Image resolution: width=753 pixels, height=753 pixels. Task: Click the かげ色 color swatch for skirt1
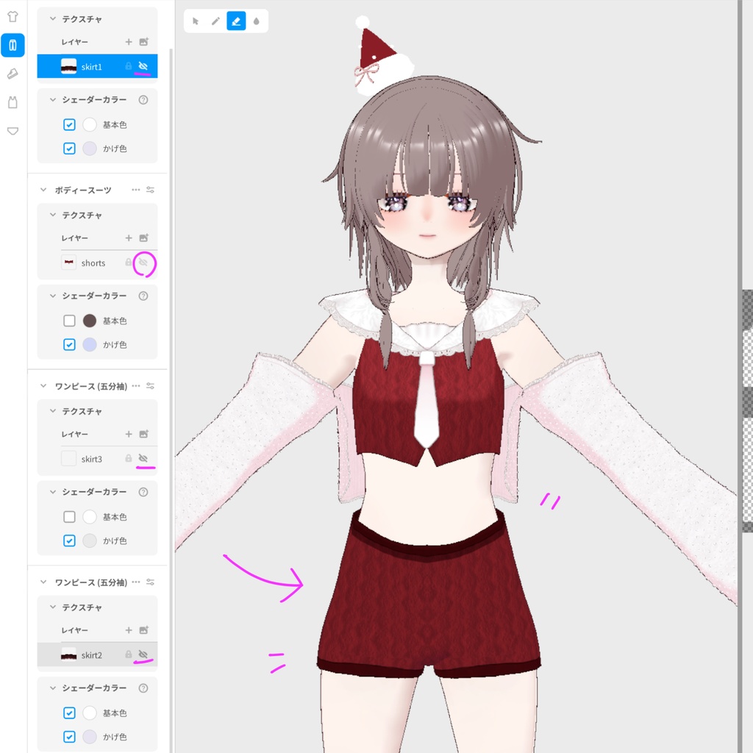point(89,148)
